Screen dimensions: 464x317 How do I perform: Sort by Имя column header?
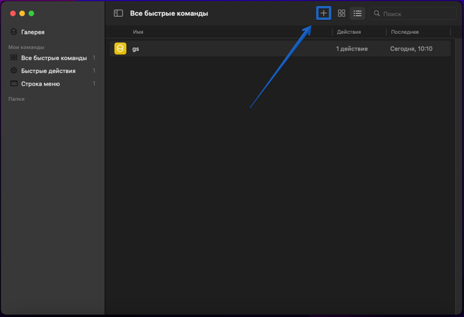pos(138,32)
